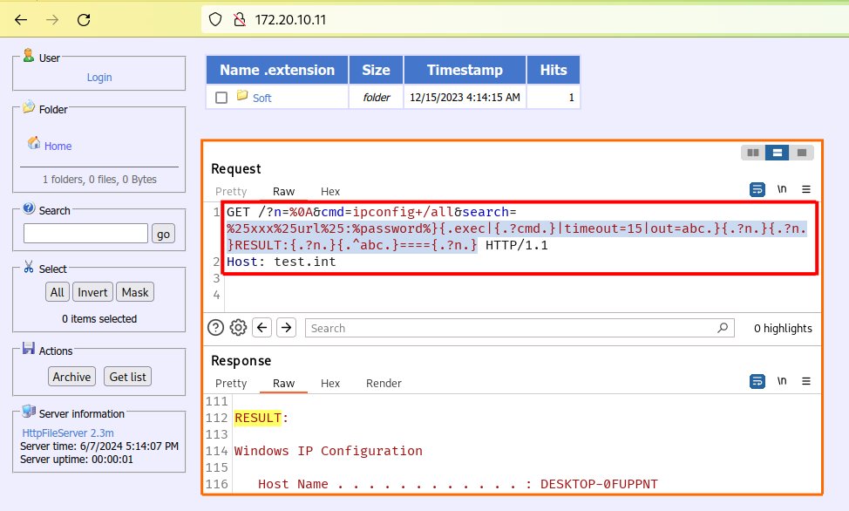Screen dimensions: 849x511
Task: Toggle word wrap icon in Request pane
Action: click(x=757, y=189)
